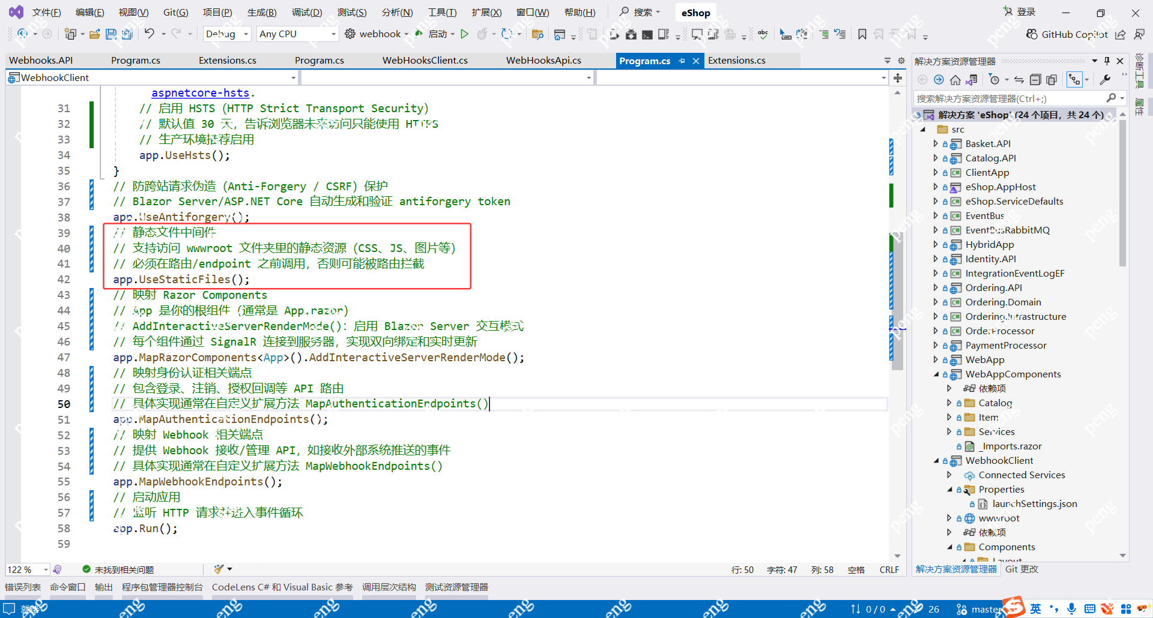Screen dimensions: 1153x618
Task: Open the WebhookClient project scope dropdown
Action: (x=152, y=77)
